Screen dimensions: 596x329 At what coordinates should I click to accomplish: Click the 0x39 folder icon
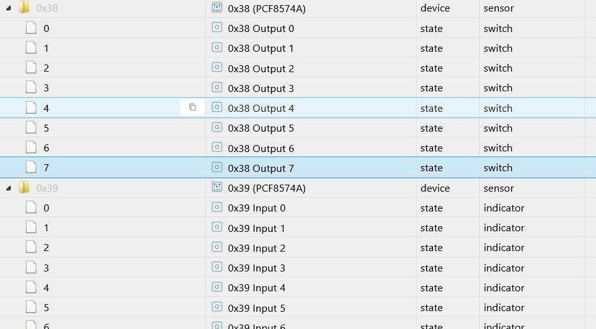pyautogui.click(x=24, y=188)
